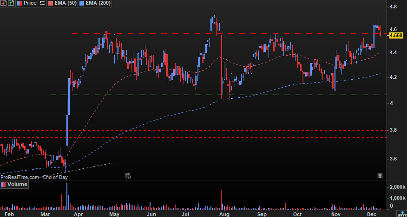Click the cyan arrow icon in bottom-right corner

tap(403, 214)
